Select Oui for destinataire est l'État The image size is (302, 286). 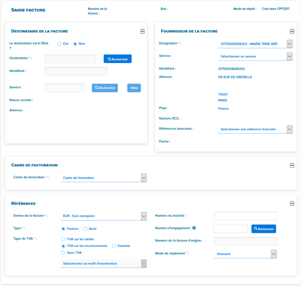pyautogui.click(x=59, y=44)
